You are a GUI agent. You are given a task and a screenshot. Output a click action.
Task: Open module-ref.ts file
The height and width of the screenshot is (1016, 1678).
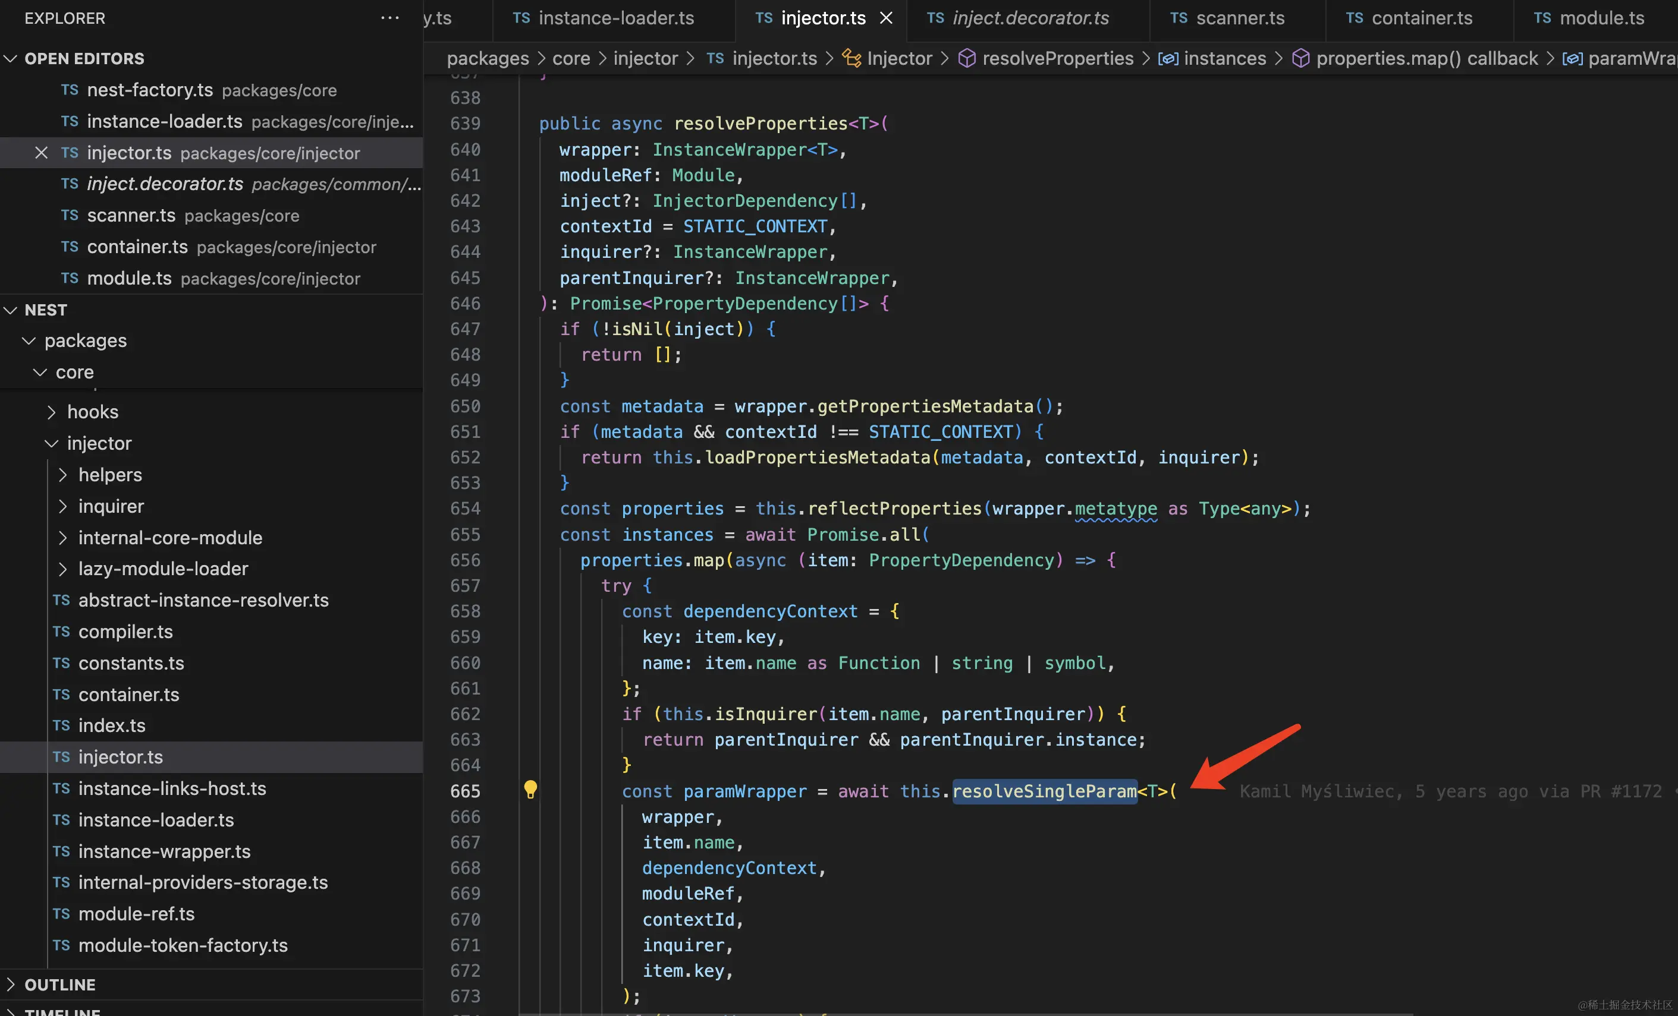[x=211, y=914]
